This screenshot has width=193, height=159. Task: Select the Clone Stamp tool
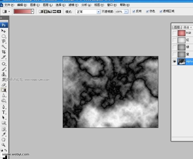pyautogui.click(x=3, y=74)
